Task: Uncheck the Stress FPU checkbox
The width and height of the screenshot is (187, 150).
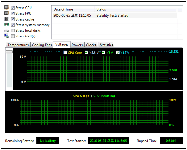Action: tap(13, 13)
